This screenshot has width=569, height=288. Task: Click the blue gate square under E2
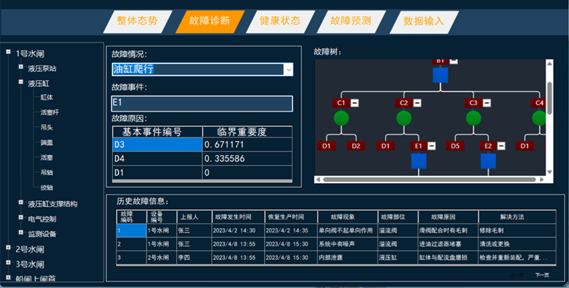488,161
